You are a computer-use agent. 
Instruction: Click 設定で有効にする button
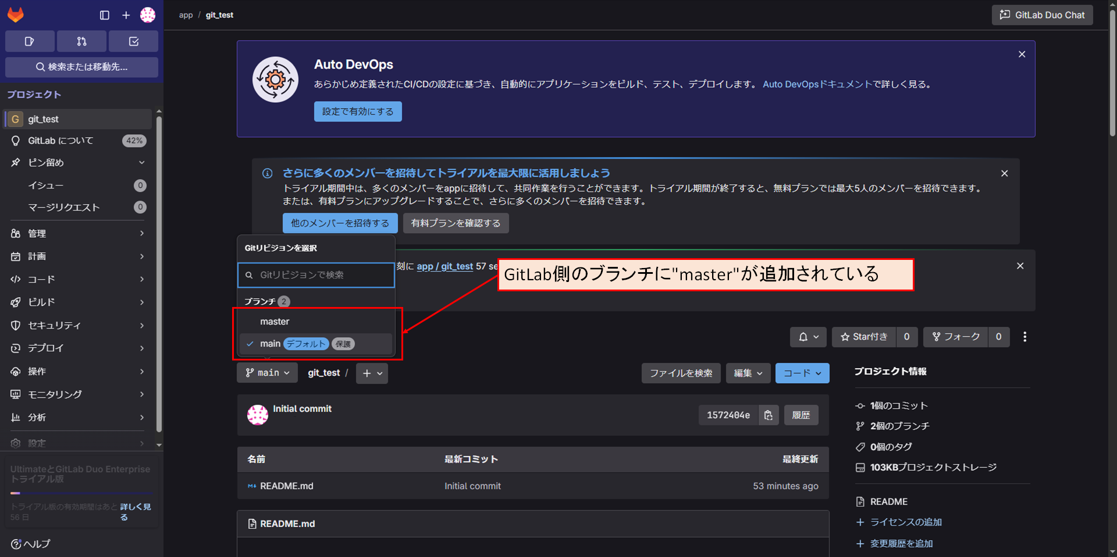click(x=358, y=112)
